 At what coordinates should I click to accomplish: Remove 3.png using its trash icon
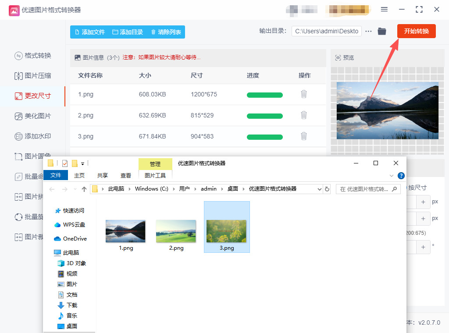coord(303,136)
